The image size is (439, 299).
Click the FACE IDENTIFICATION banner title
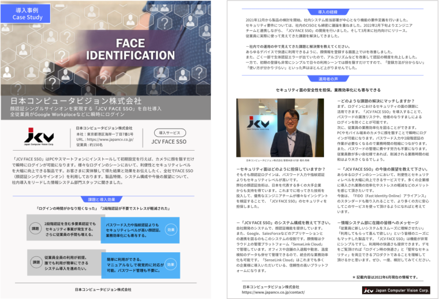click(131, 49)
